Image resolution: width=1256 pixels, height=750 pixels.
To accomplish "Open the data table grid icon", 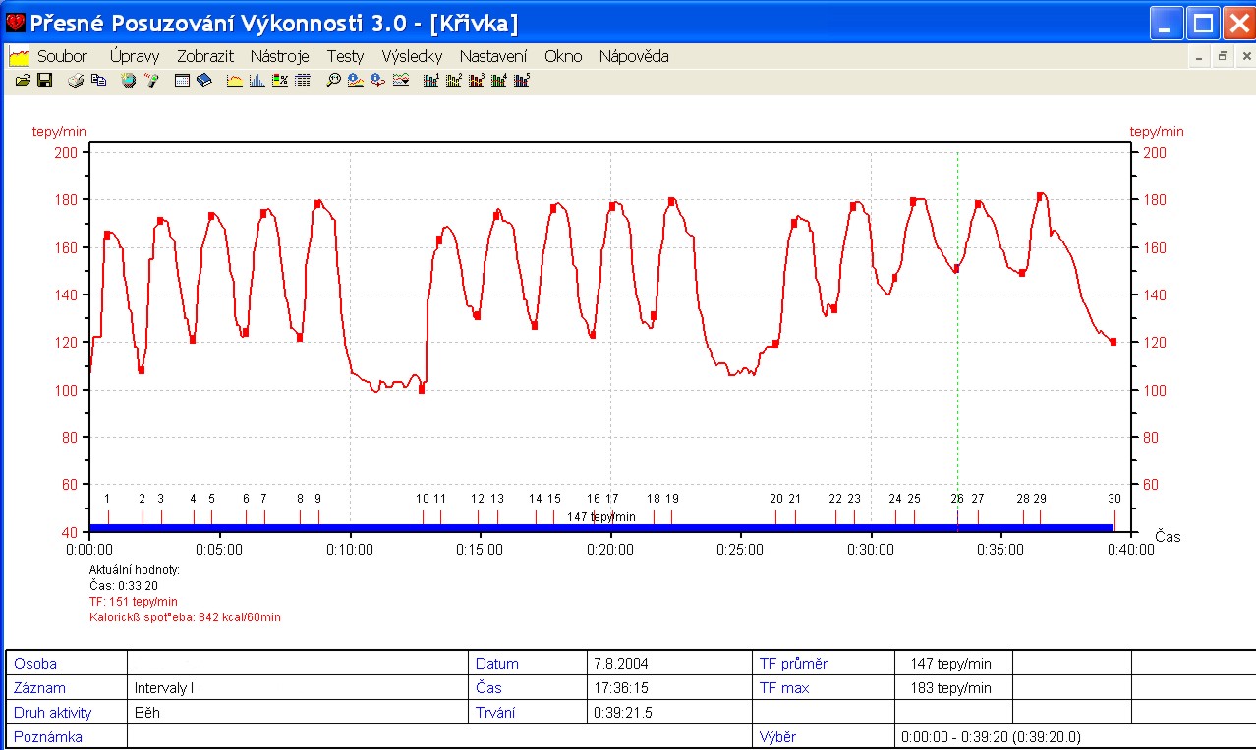I will (303, 80).
